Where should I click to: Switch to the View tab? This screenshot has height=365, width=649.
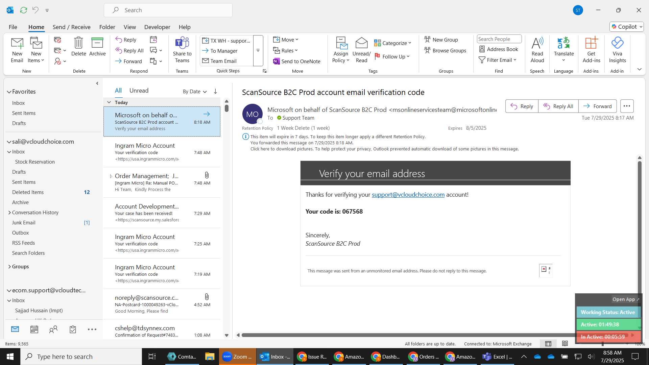pyautogui.click(x=130, y=27)
